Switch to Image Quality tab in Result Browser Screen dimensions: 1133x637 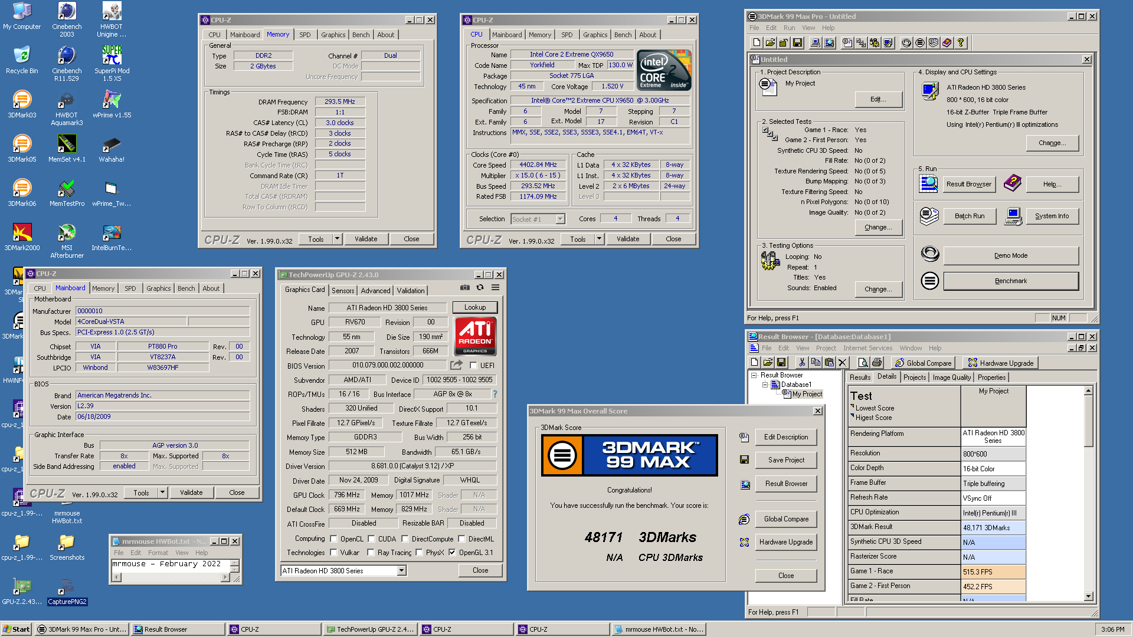click(951, 377)
